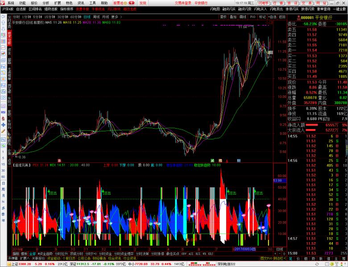The height and width of the screenshot is (267, 348).
Task: Open the 系统 menu
Action: tap(11, 3)
